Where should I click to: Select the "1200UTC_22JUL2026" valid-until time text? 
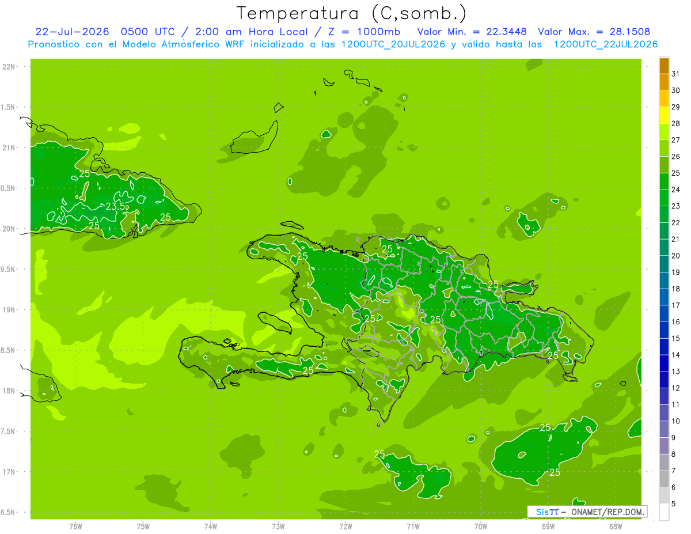(x=605, y=44)
